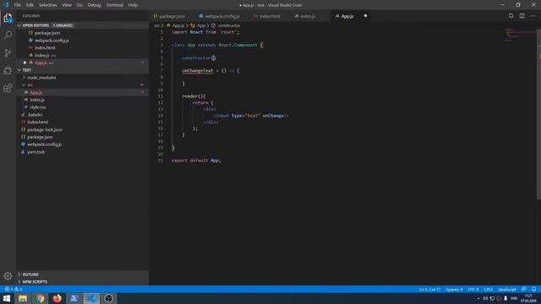This screenshot has width=541, height=304.
Task: Open Chrome from taskbar
Action: (x=40, y=298)
